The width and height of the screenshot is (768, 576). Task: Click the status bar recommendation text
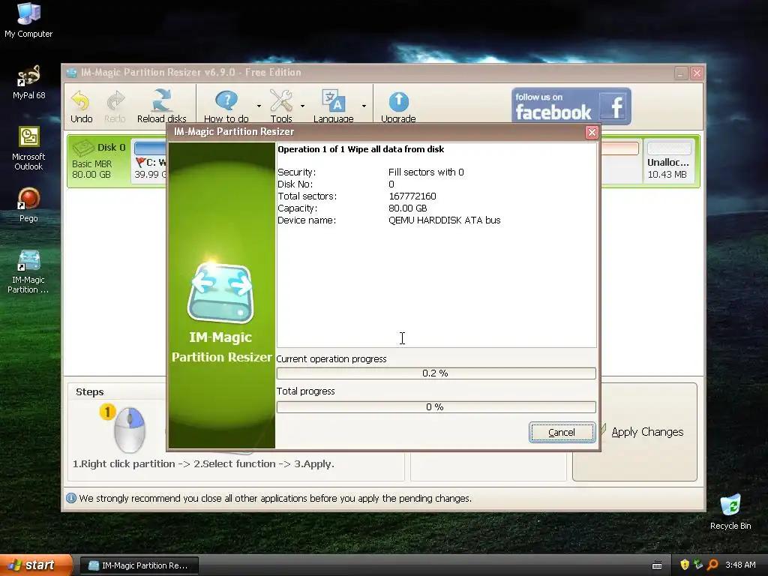click(275, 499)
